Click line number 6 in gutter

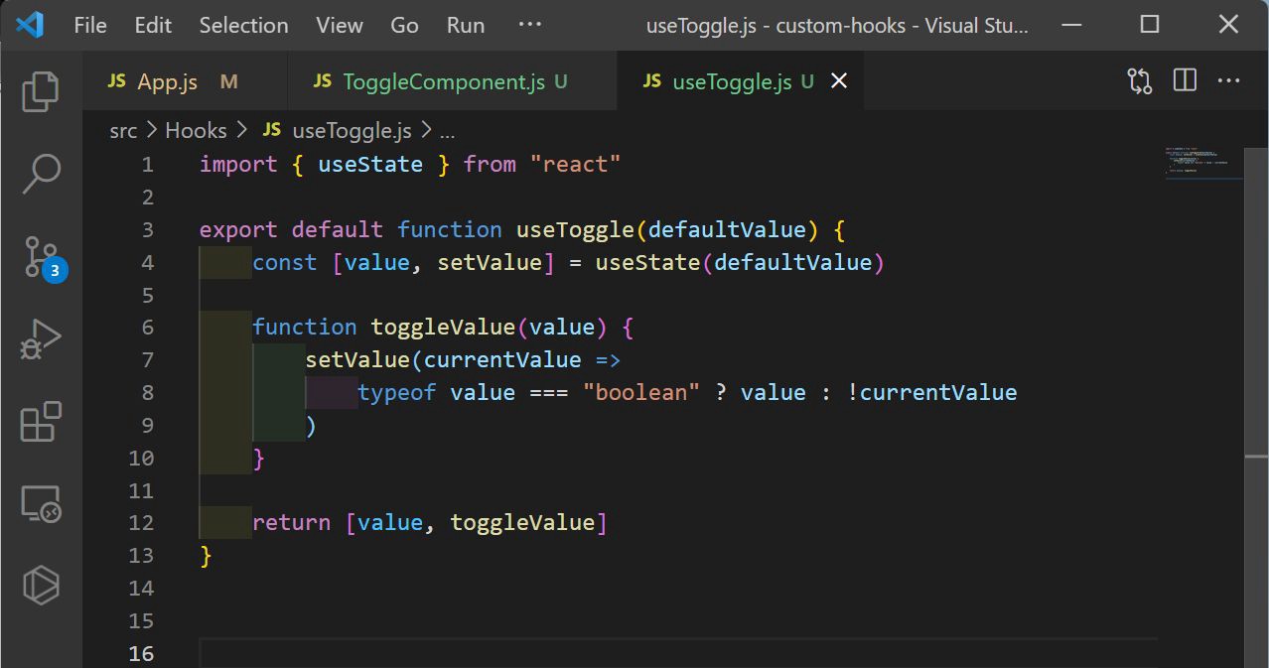tap(148, 328)
